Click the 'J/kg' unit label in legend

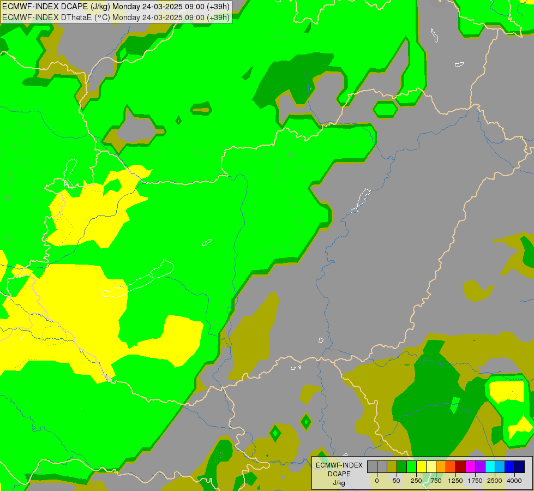coord(339,483)
